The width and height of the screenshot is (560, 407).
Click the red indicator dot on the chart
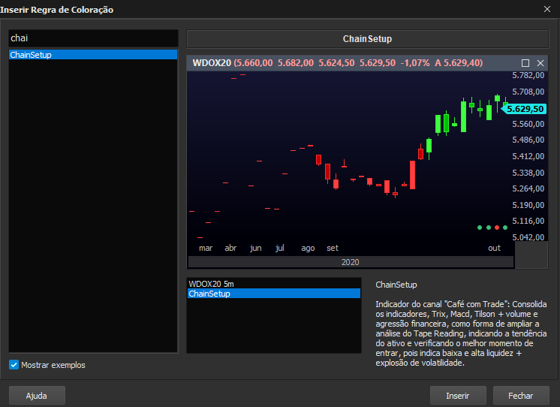[x=497, y=228]
